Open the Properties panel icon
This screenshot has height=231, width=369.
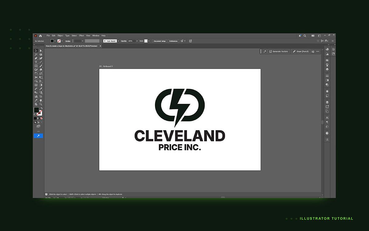(333, 49)
